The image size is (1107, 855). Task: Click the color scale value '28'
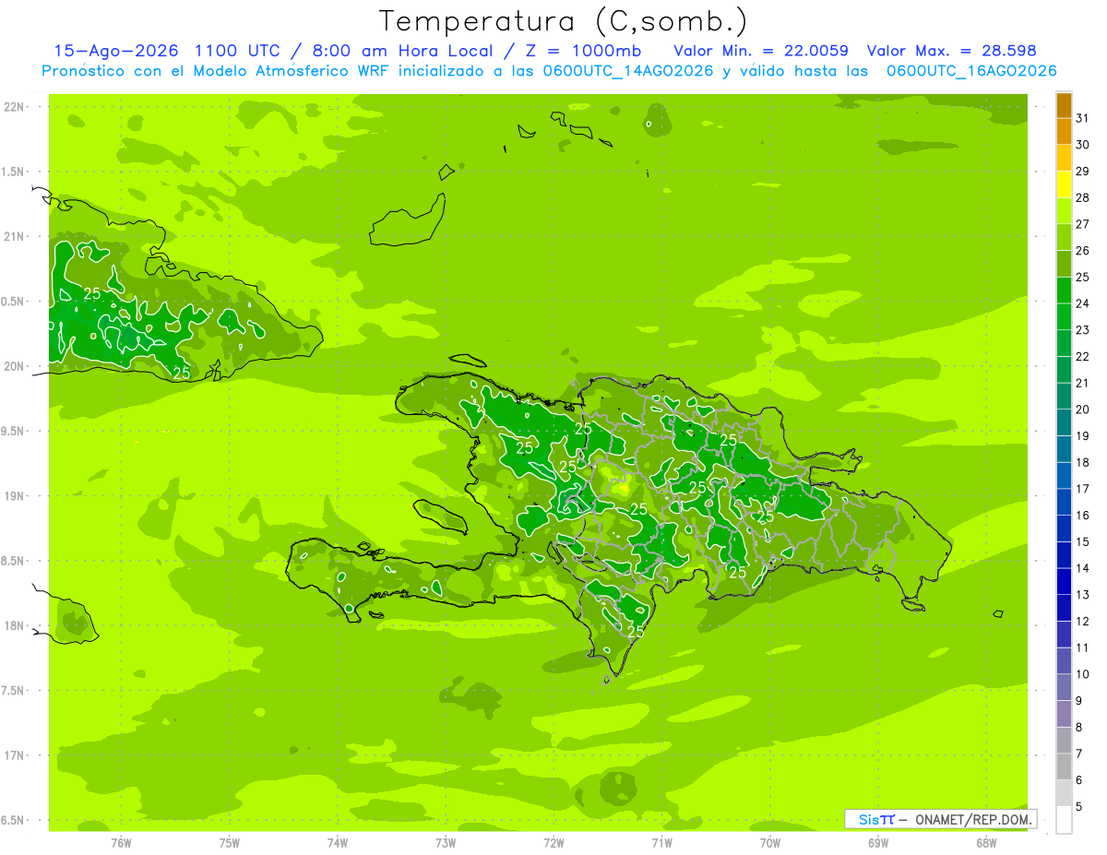click(x=1083, y=197)
